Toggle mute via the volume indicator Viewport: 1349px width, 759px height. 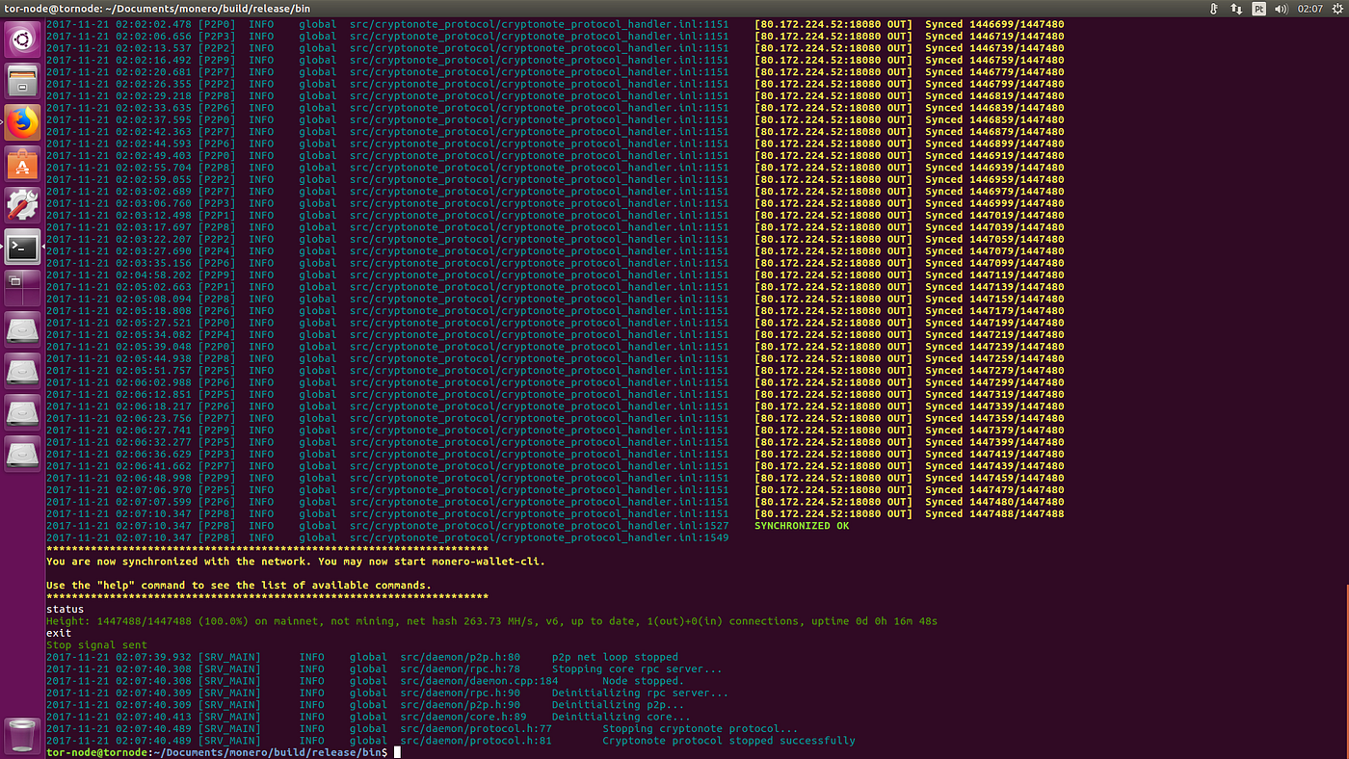[x=1283, y=8]
